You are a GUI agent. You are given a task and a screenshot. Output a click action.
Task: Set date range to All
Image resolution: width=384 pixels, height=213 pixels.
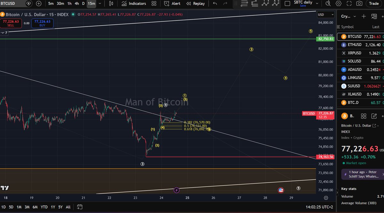point(68,207)
